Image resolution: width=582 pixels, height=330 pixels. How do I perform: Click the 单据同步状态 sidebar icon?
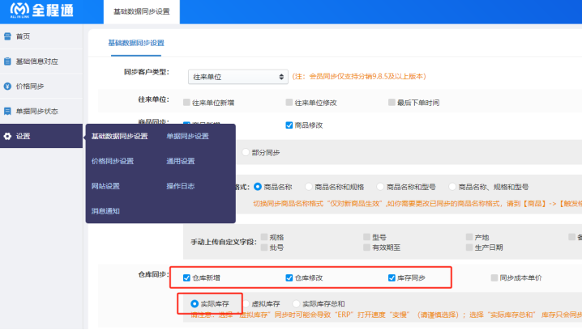tap(7, 111)
